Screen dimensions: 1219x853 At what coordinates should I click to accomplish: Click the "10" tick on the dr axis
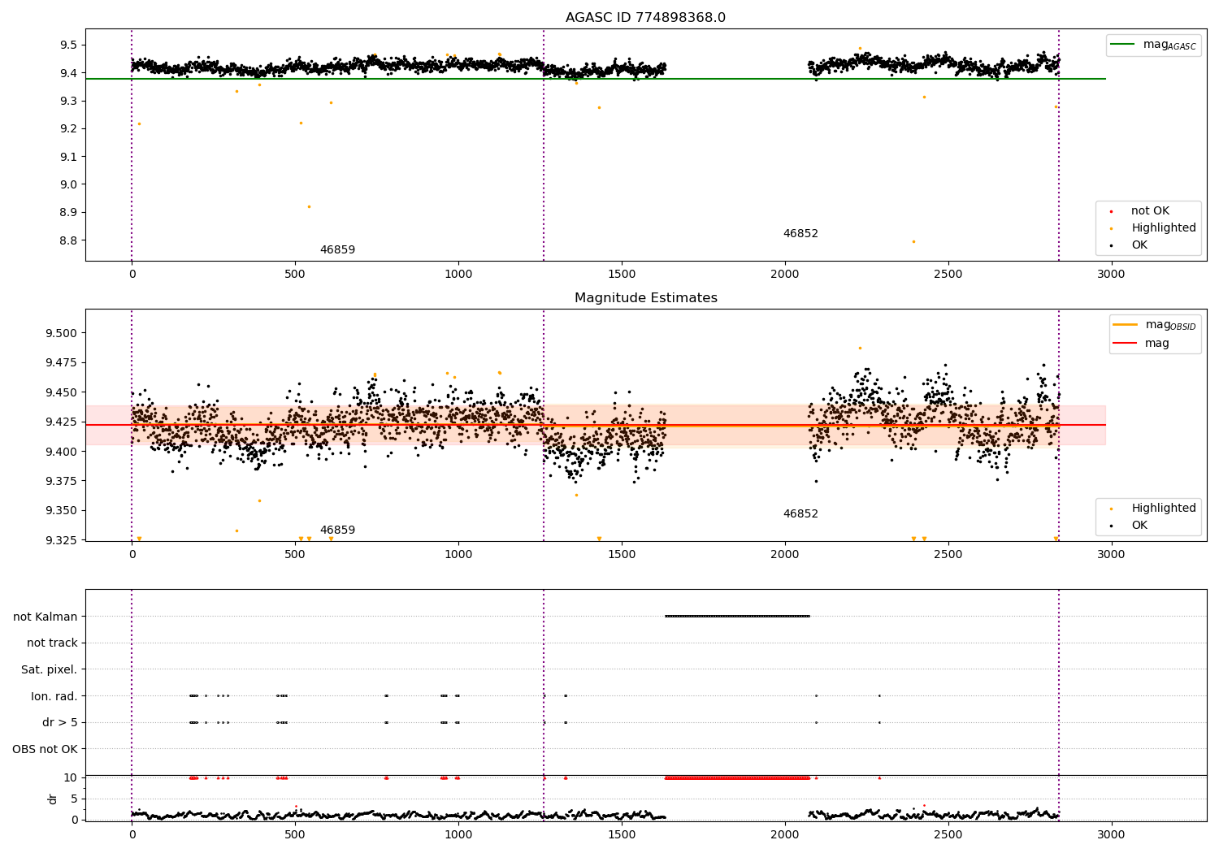coord(72,778)
